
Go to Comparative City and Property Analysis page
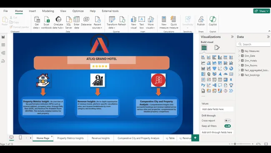point(138,138)
